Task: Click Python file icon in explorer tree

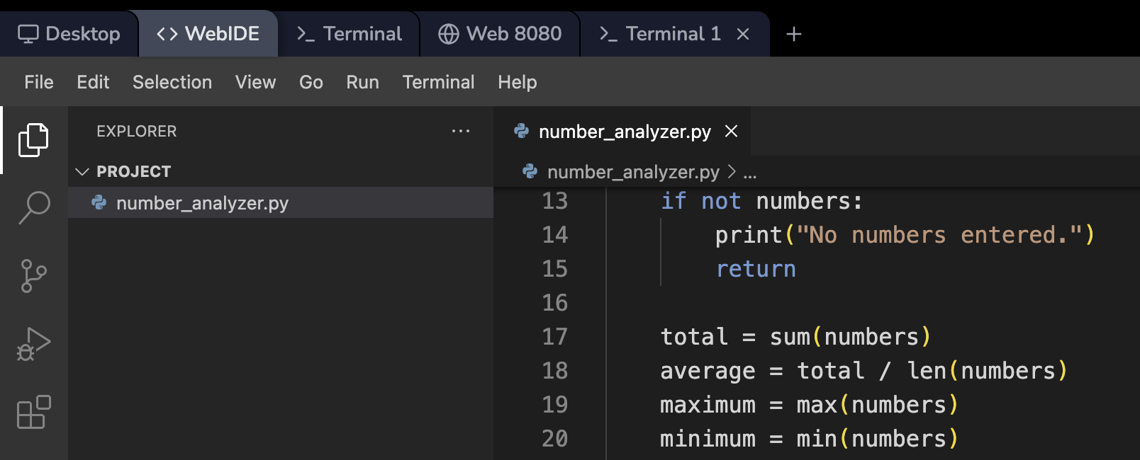Action: pyautogui.click(x=99, y=203)
